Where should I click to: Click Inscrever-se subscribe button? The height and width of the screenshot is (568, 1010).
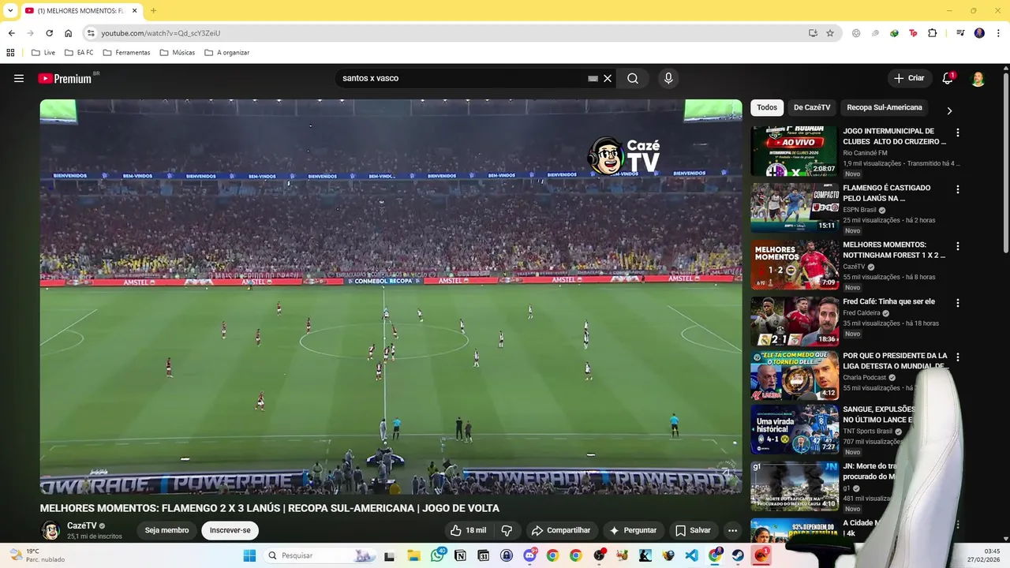(x=230, y=530)
